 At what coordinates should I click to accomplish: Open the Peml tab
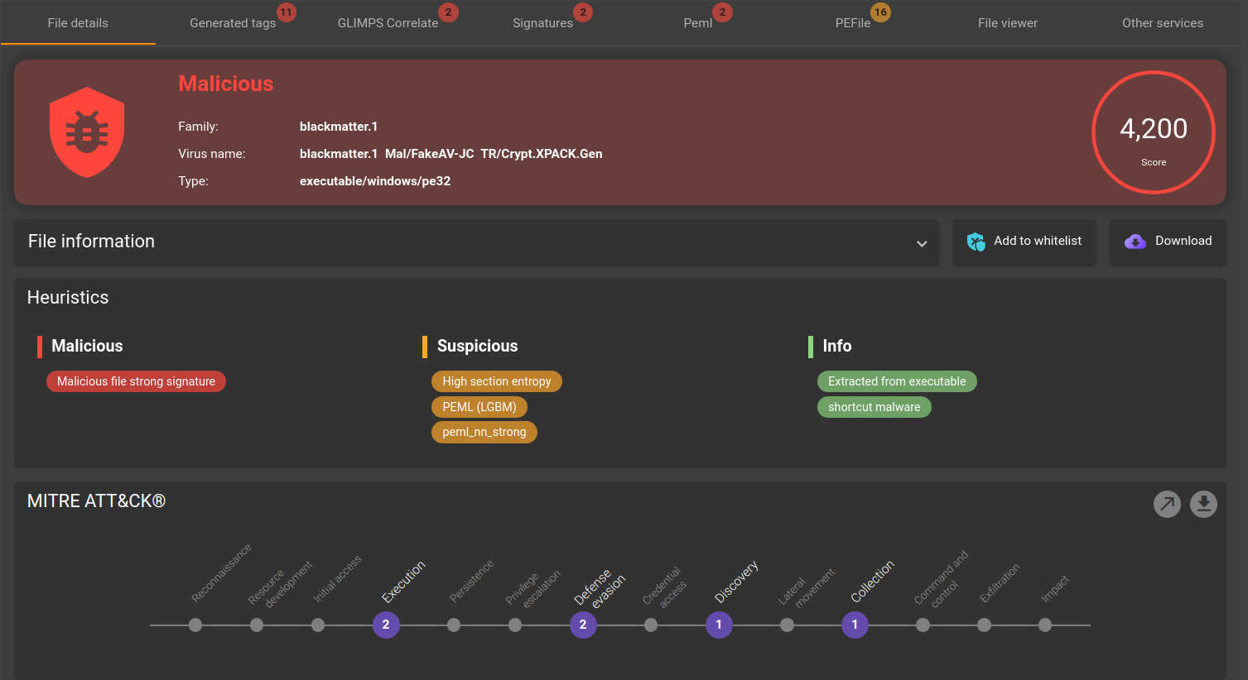[x=697, y=23]
